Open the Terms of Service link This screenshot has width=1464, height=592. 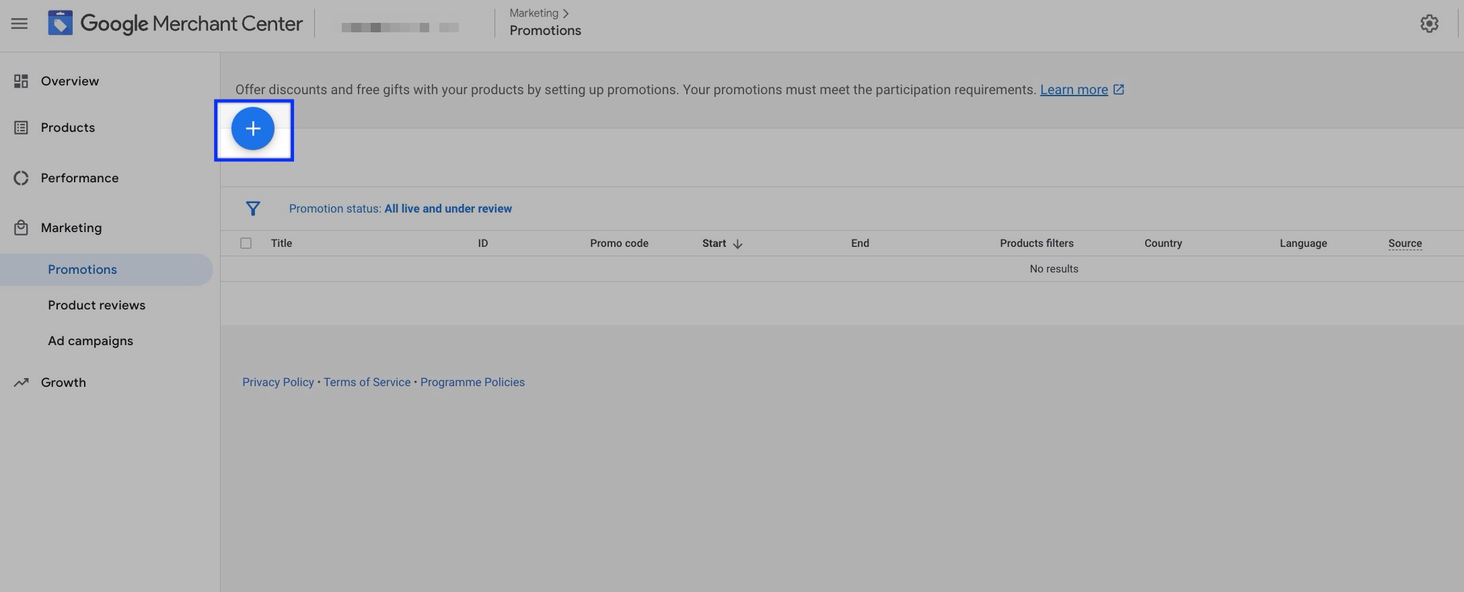click(x=367, y=382)
